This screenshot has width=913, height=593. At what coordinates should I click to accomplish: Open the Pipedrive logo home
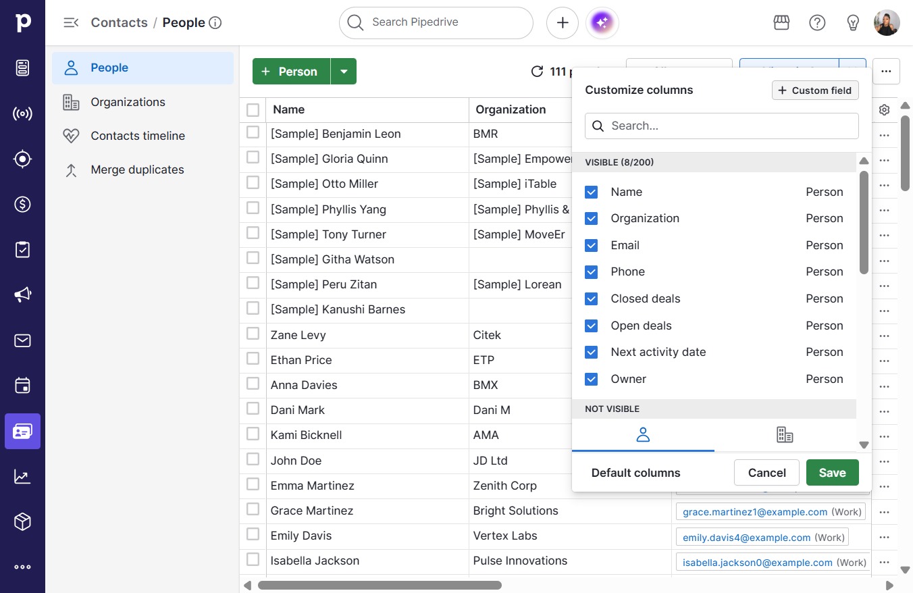[x=22, y=22]
